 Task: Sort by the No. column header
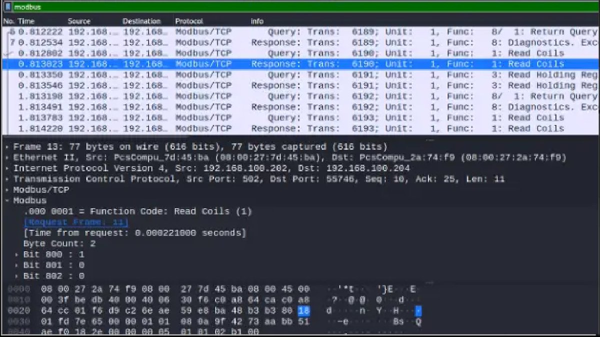[8, 21]
